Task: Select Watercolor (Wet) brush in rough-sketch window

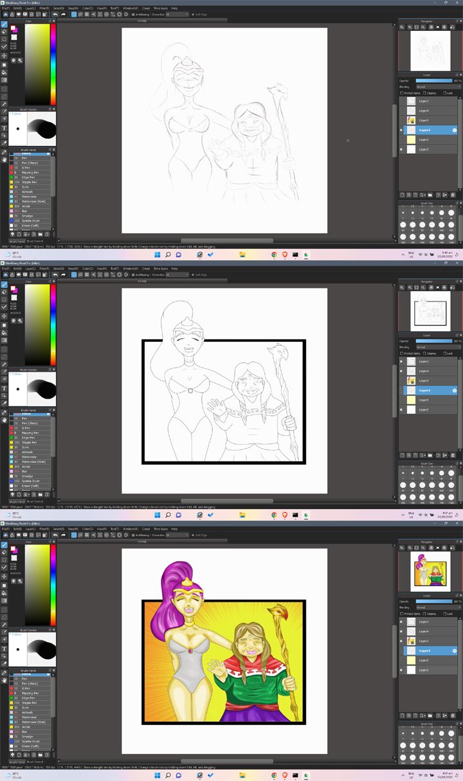Action: point(30,201)
